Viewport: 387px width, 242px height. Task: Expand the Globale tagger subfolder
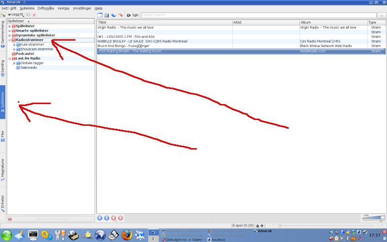[15, 63]
